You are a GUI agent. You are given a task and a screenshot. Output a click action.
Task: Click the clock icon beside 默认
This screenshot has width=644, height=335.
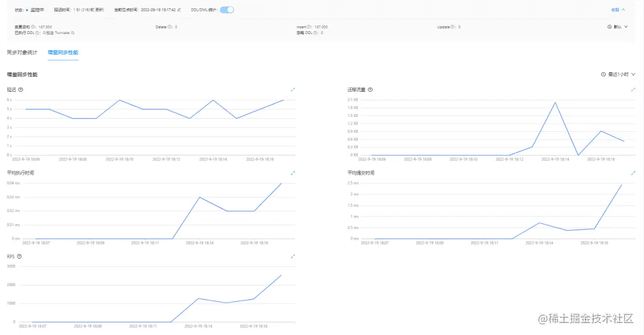[609, 27]
